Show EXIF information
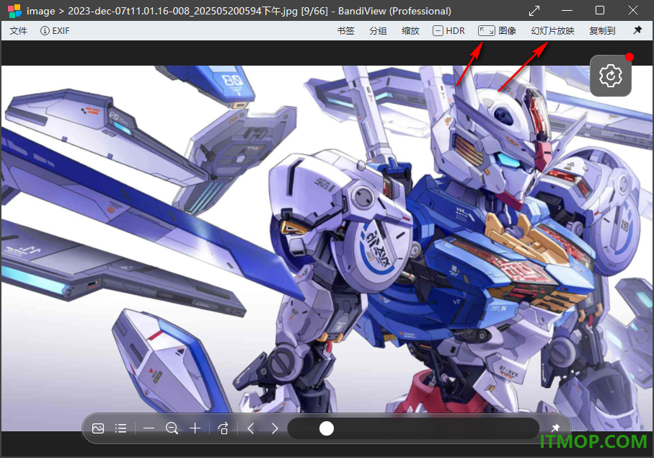This screenshot has width=654, height=458. [55, 31]
